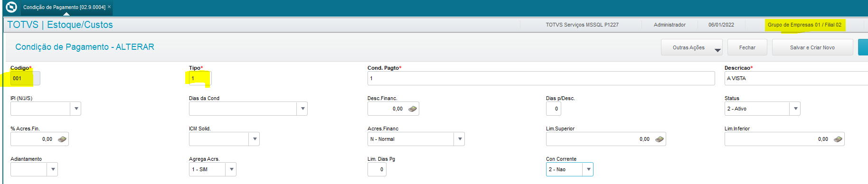
Task: Click the date 06/01/2022 in header
Action: tap(721, 25)
